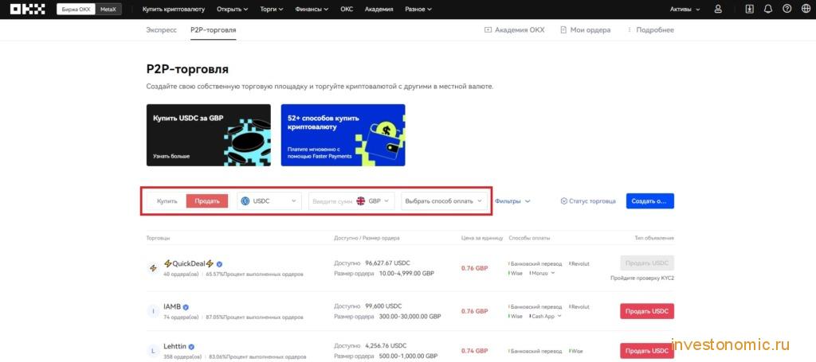Expand the Фильтры dropdown
The width and height of the screenshot is (816, 362).
[512, 201]
